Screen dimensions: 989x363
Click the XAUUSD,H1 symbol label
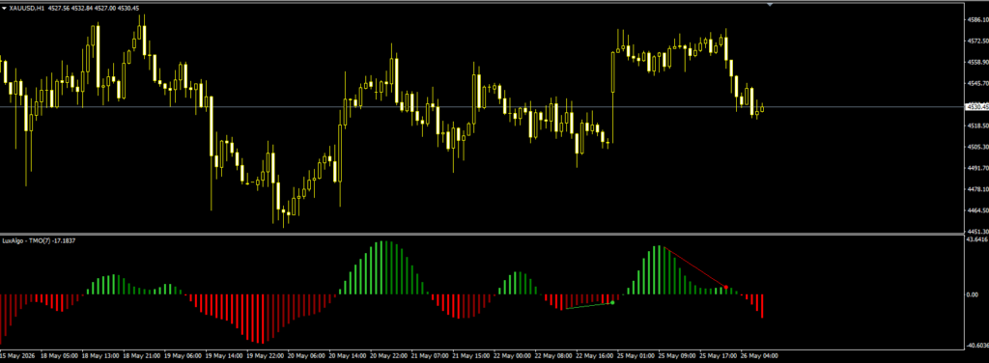pos(27,8)
